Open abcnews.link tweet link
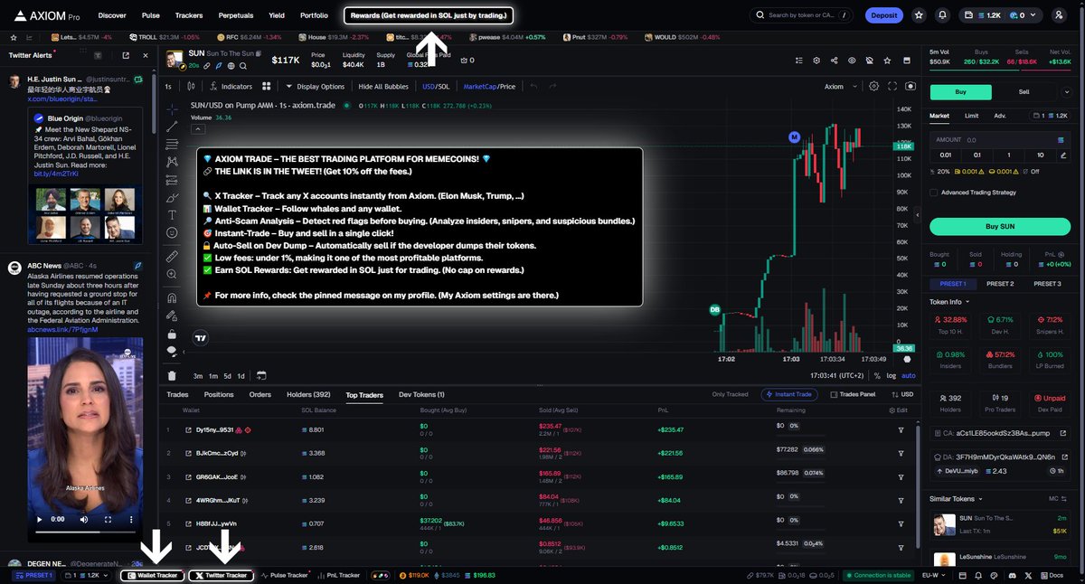Screen dimensions: 1085x584 [62, 329]
